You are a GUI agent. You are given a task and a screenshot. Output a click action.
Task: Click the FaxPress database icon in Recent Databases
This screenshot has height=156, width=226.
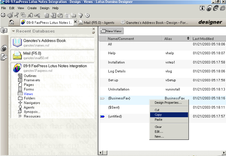tap(17, 68)
